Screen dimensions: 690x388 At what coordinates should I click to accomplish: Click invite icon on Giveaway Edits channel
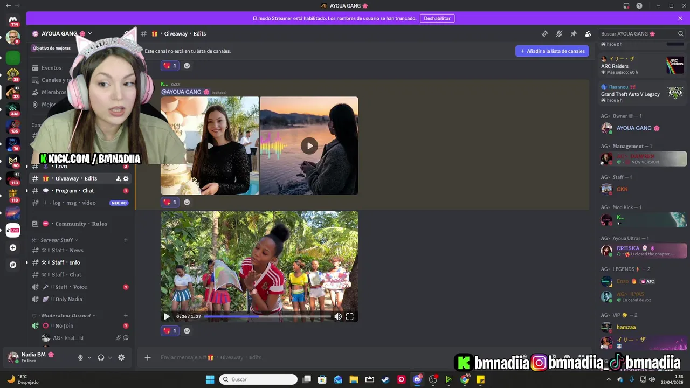[x=119, y=178]
